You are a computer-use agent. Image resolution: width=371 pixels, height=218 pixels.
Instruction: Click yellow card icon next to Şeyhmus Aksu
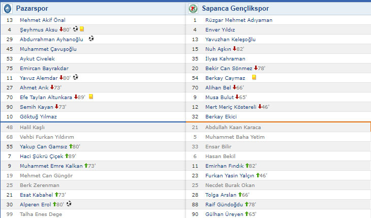tap(82, 29)
